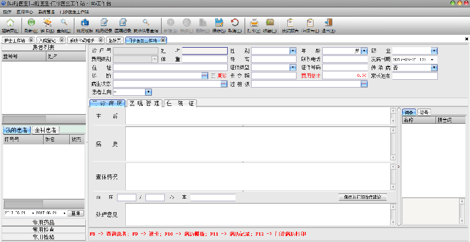Click the small black X closing the tab area
The width and height of the screenshot is (470, 242).
(x=466, y=39)
